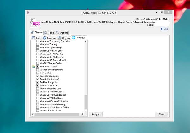Click the list scroll down arrow
The height and width of the screenshot is (133, 190).
86,111
